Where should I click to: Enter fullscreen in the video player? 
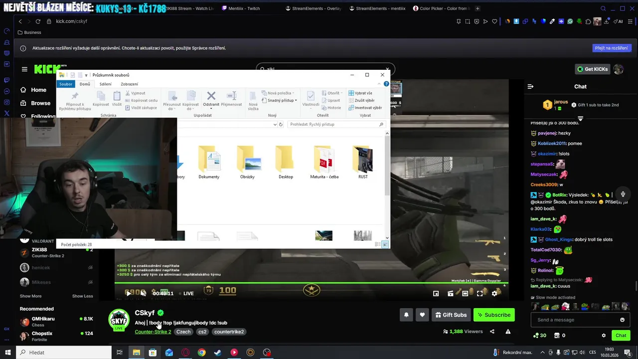click(479, 293)
